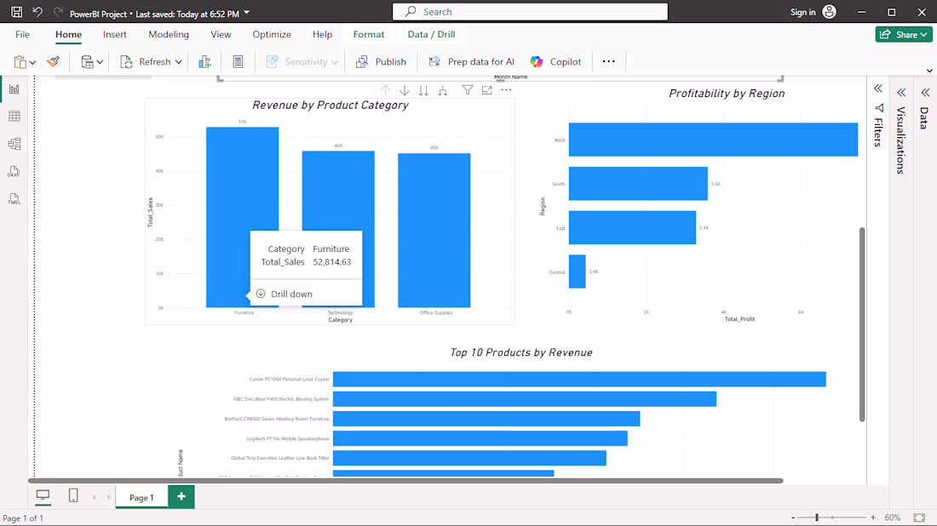Undo the last action
This screenshot has height=526, width=937.
coord(37,12)
